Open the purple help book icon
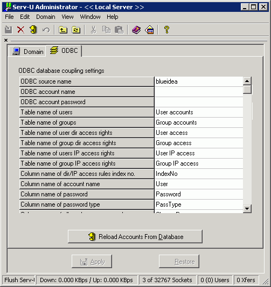 136,30
